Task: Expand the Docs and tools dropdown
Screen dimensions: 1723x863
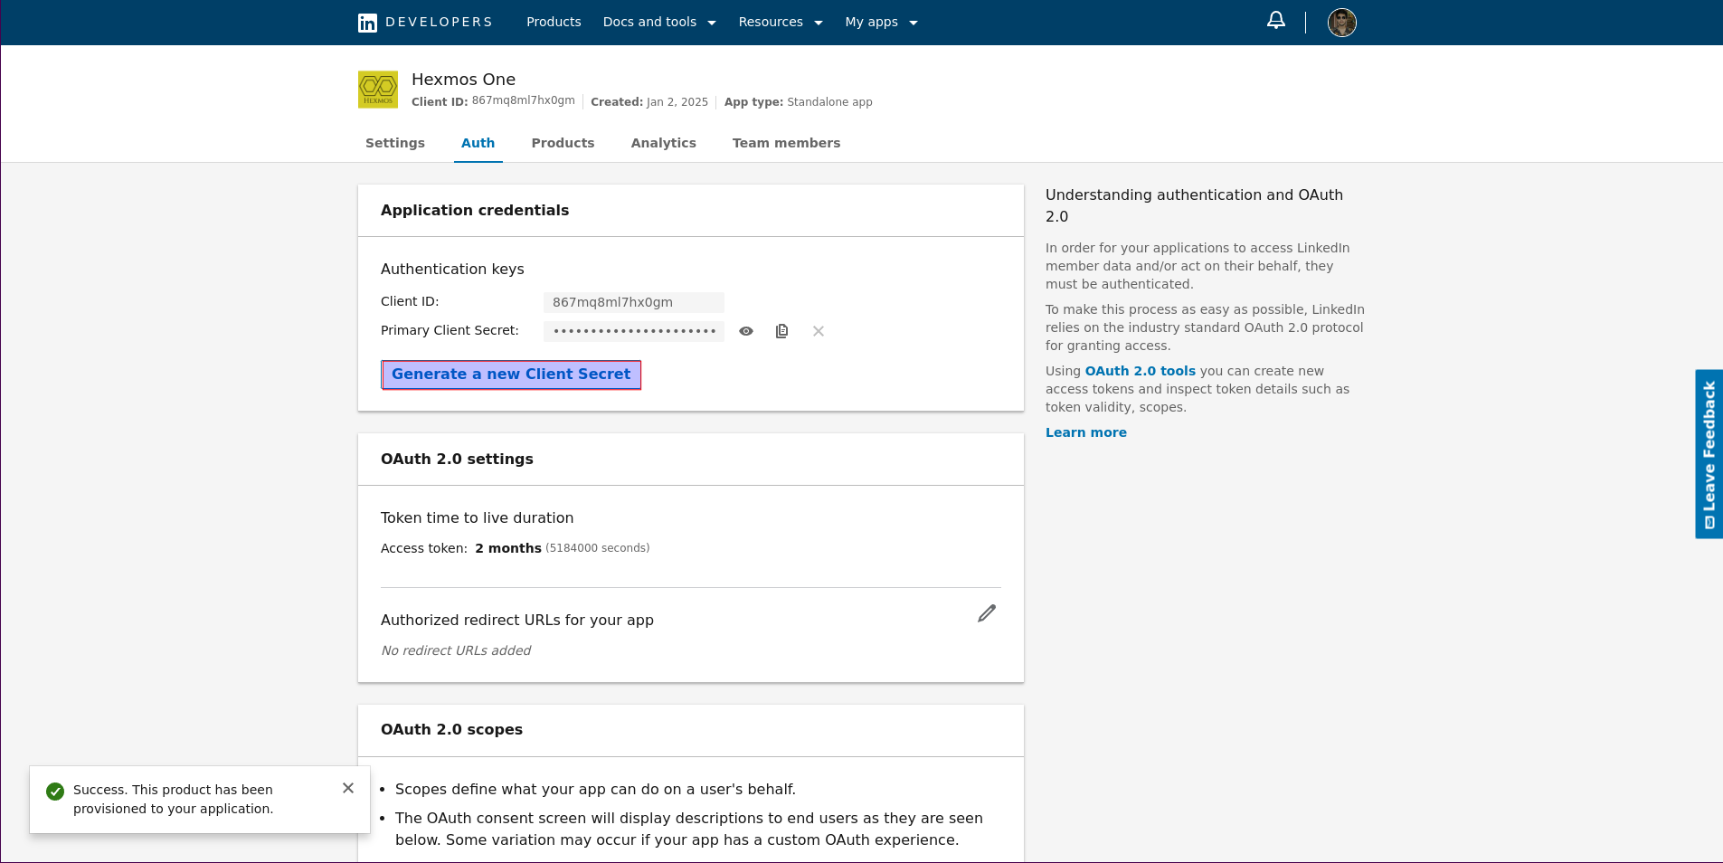Action: tap(659, 23)
